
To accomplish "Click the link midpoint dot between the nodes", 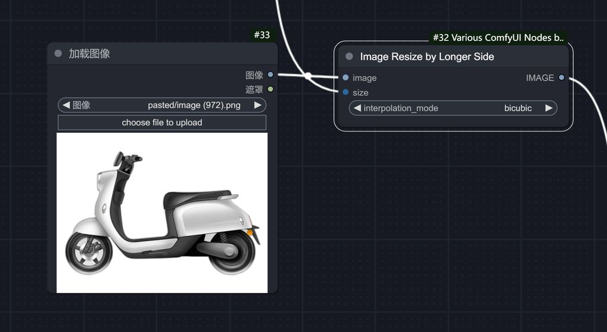I will 308,76.
